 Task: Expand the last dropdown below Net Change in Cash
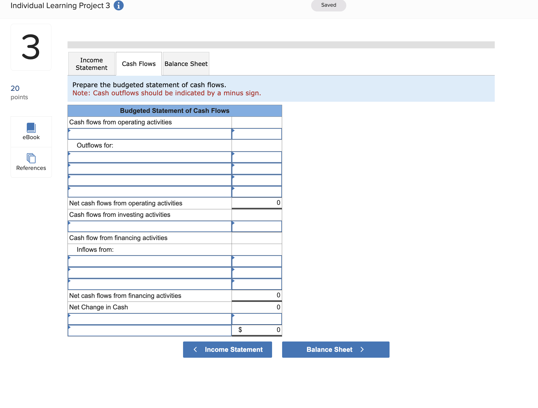[150, 331]
